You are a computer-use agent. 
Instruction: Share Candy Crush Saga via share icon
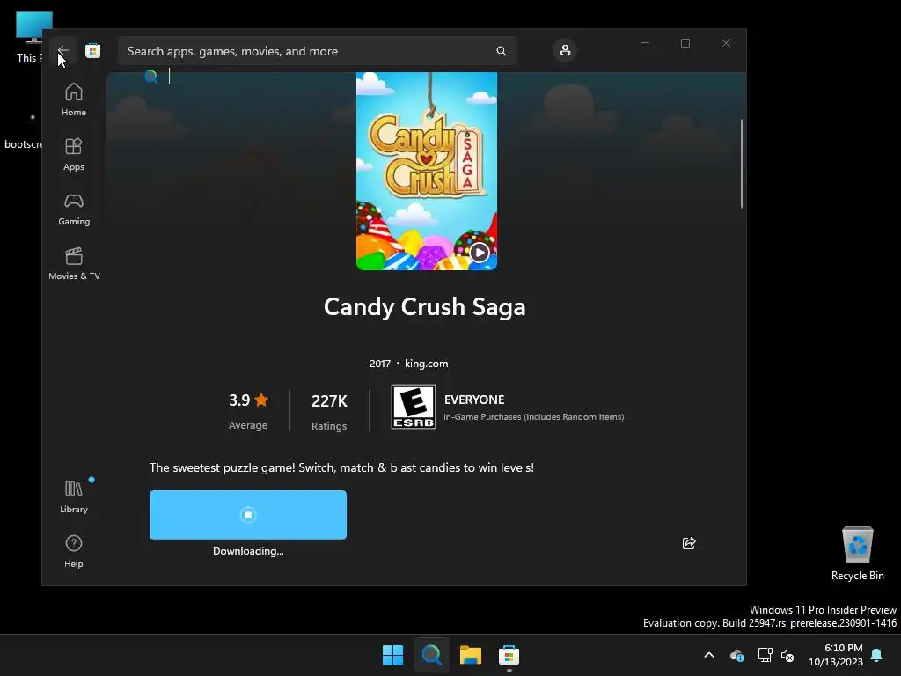[x=688, y=543]
